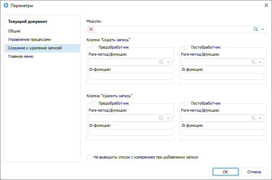Viewport: 272px width, 180px height.
Task: Click the Параметры gear icon in title bar
Action: pos(6,6)
